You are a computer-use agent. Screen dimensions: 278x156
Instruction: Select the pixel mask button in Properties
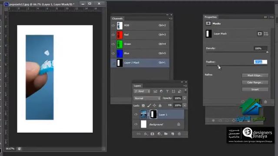tap(260, 34)
